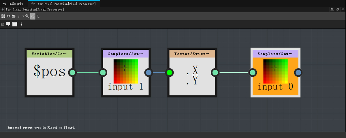Click the Samplers/Sam… header of the input 0 node
The width and height of the screenshot is (346, 138).
[275, 54]
